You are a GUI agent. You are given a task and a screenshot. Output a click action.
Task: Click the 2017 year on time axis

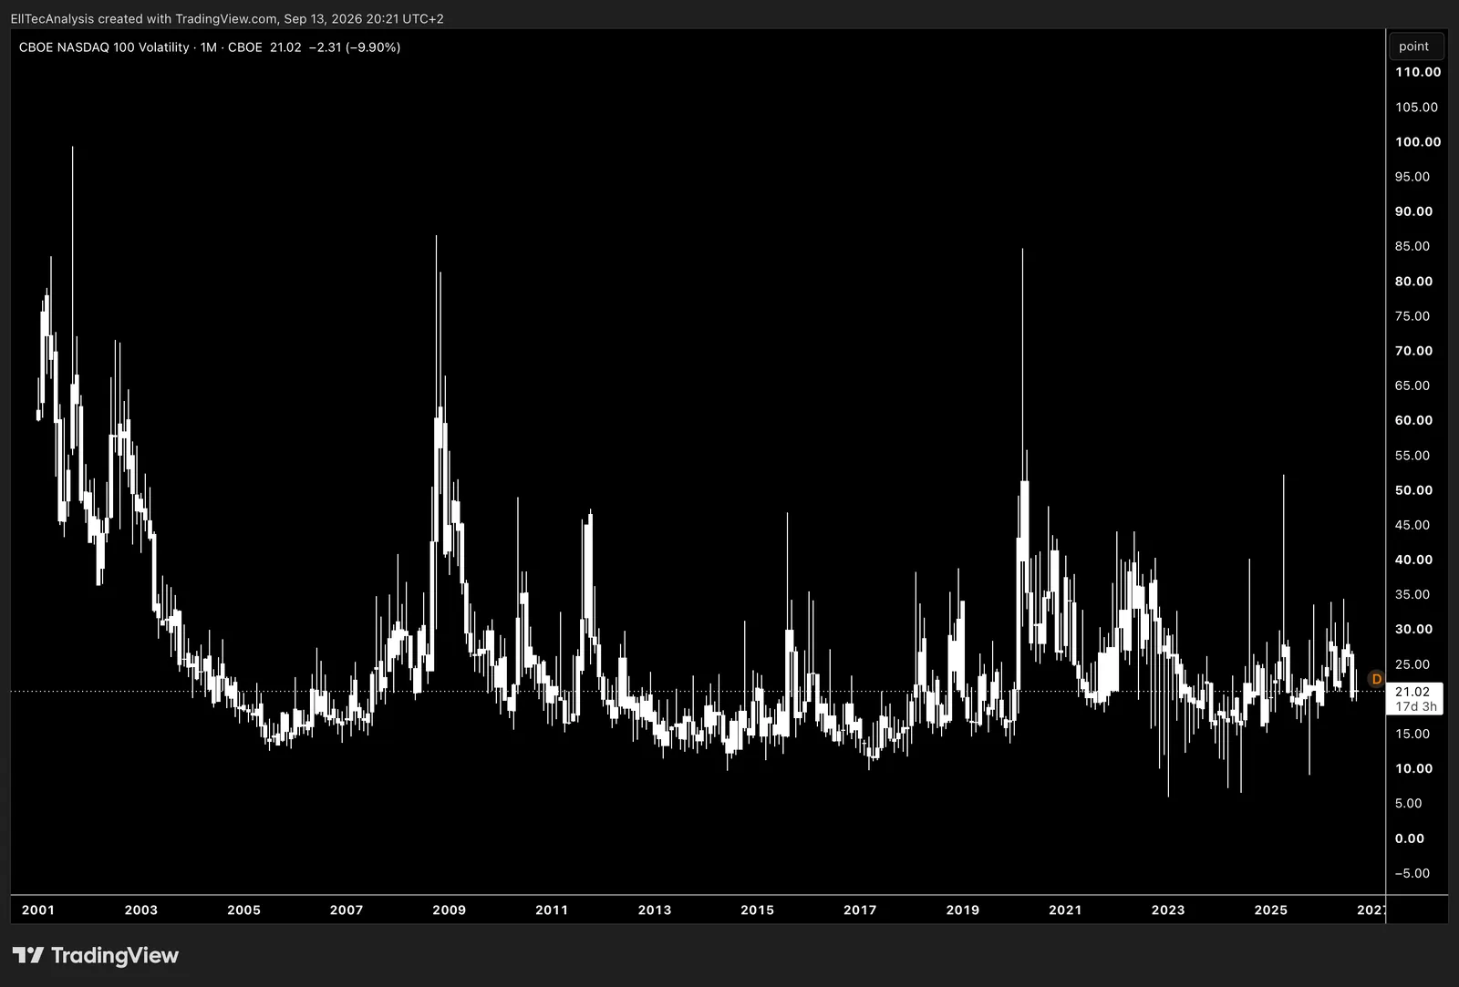pyautogui.click(x=860, y=910)
